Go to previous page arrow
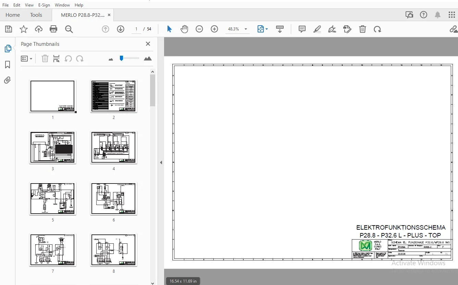Screen dimensions: 458x285 tap(106, 29)
